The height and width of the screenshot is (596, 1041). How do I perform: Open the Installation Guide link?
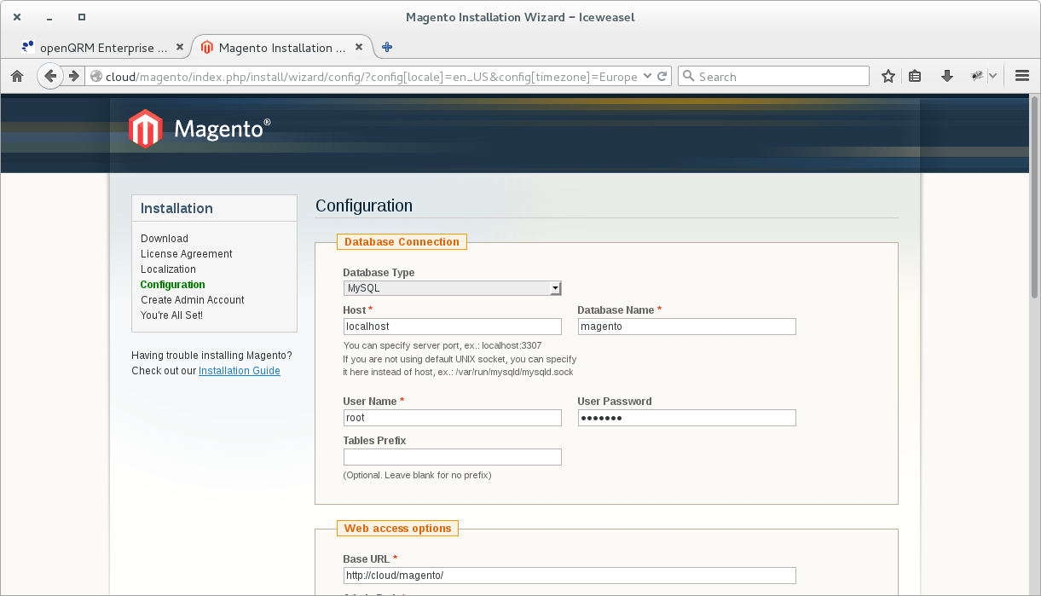point(240,371)
